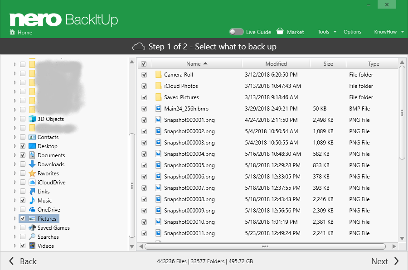The height and width of the screenshot is (270, 408).
Task: Click the Snapshot000001.png file icon
Action: 158,120
